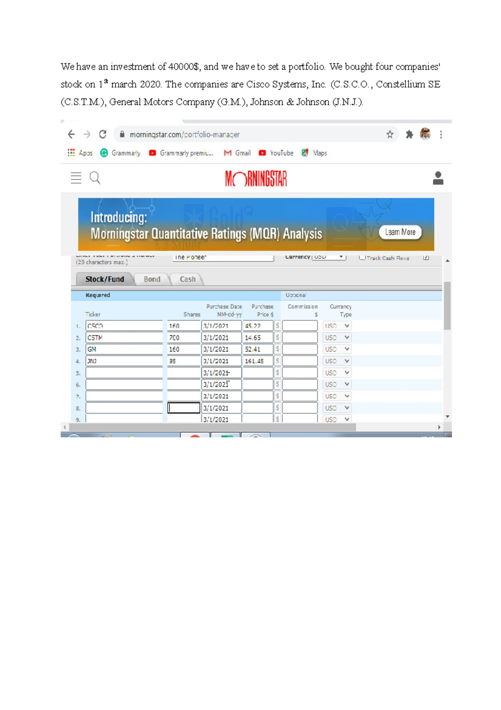501x710 pixels.
Task: Open Currency Type dropdown for CSTM row
Action: coord(337,337)
